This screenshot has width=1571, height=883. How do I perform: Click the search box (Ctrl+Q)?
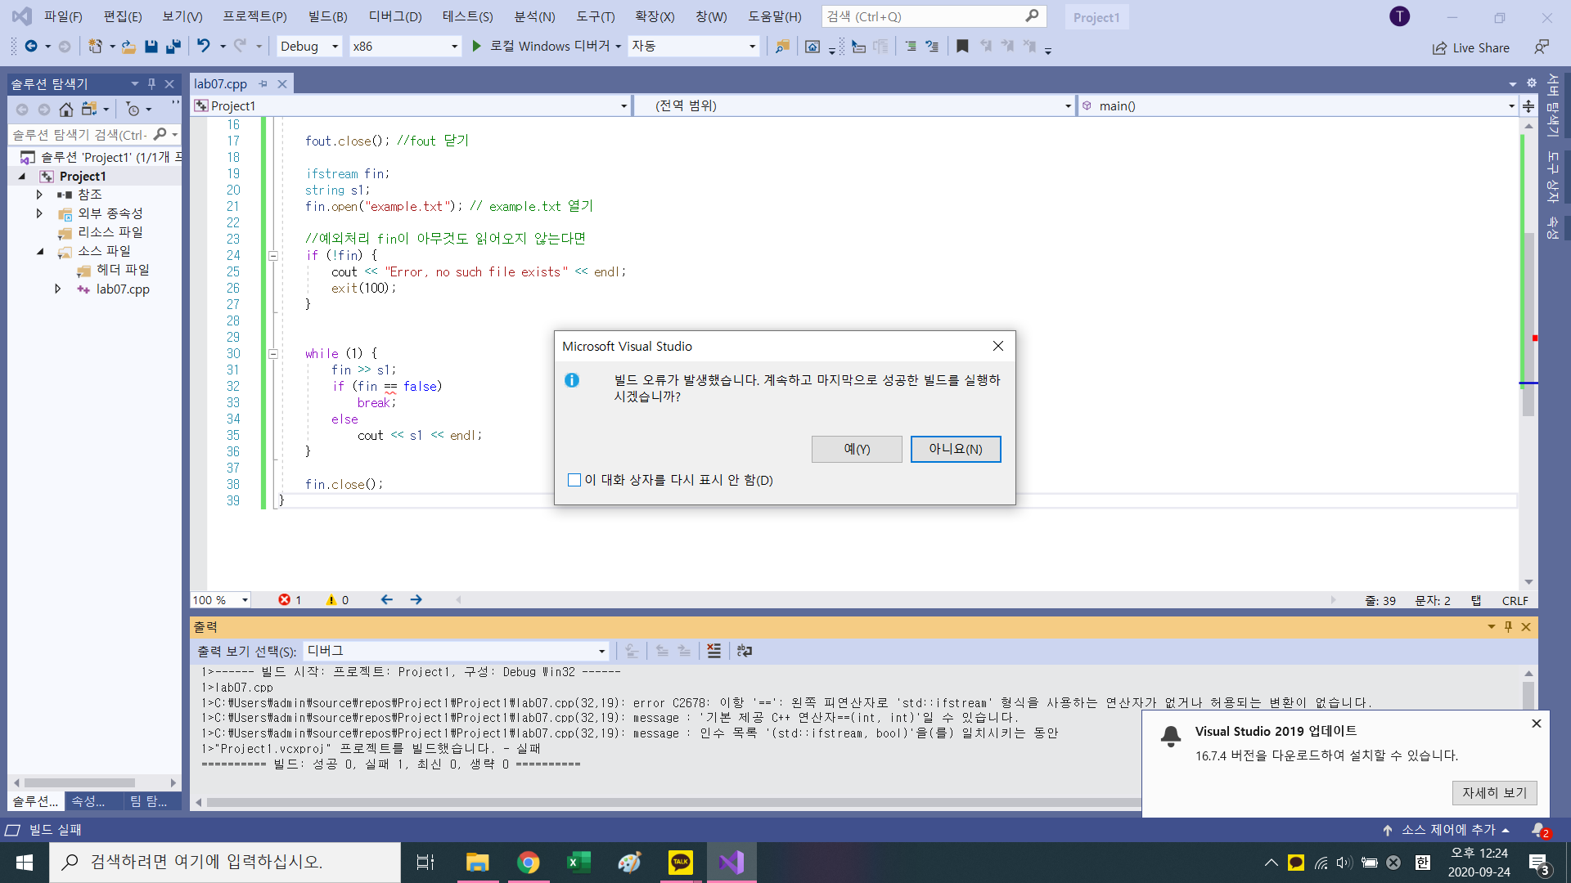(933, 16)
